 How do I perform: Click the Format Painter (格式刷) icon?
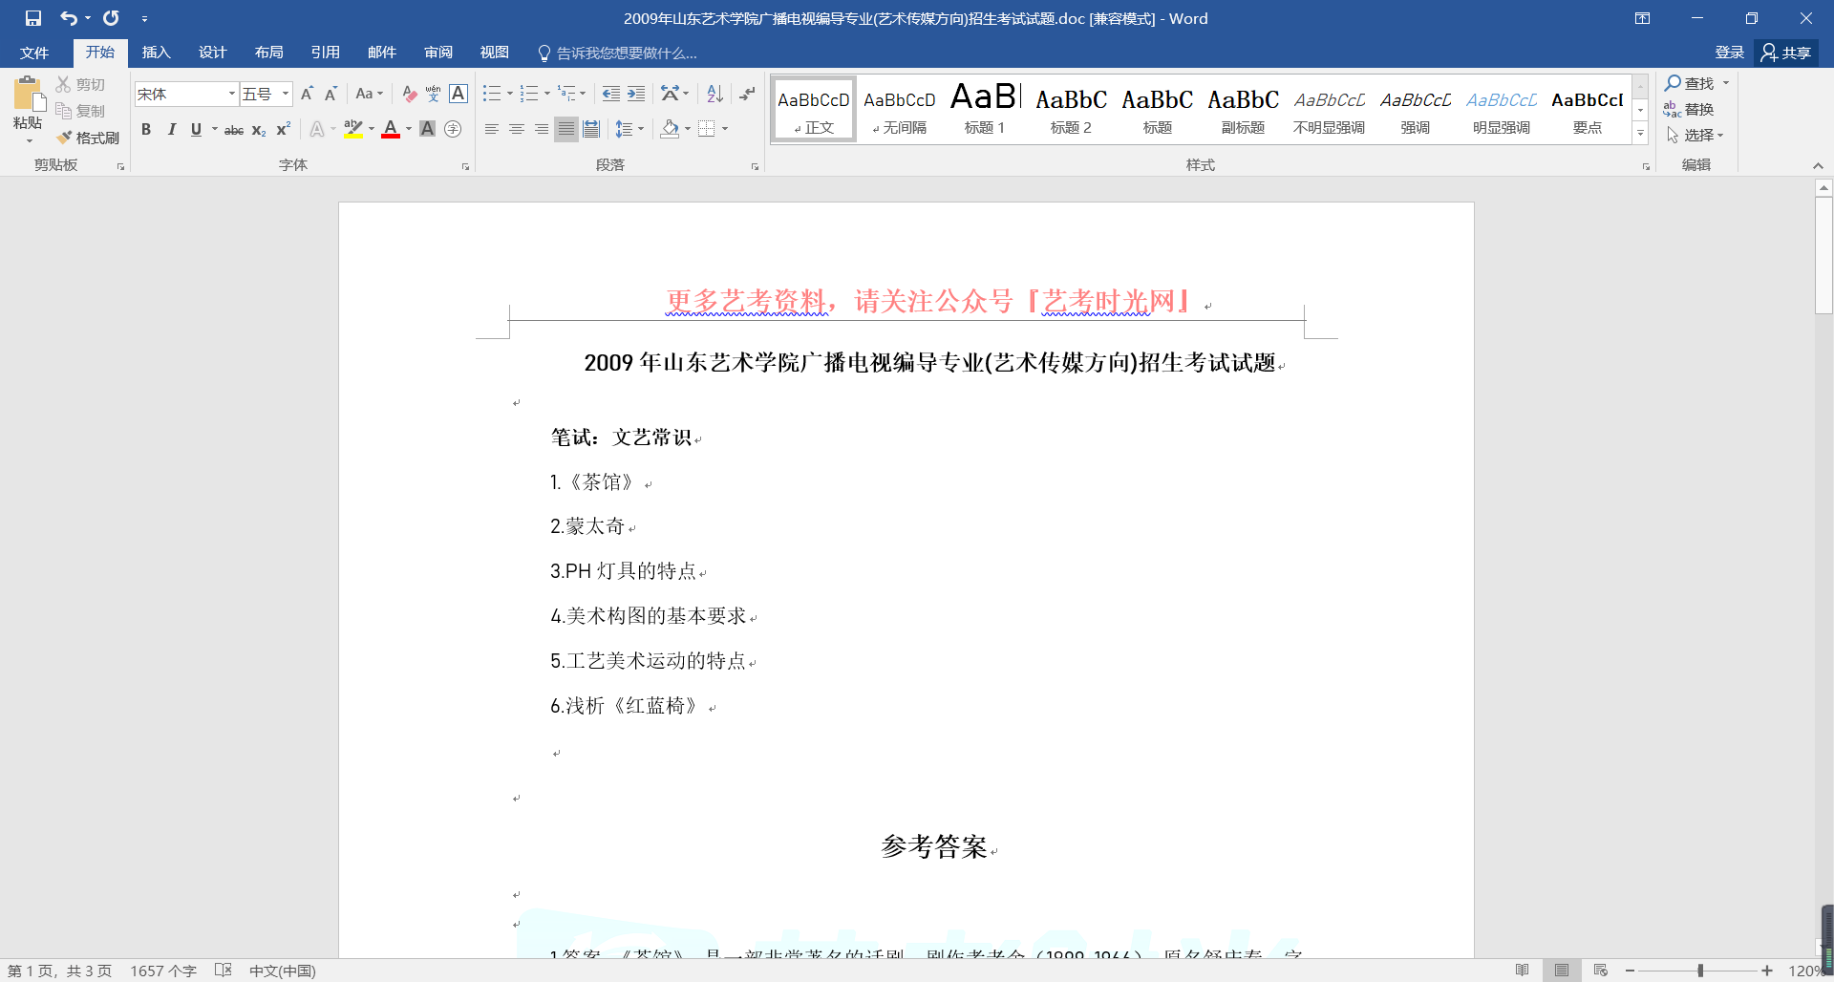click(x=88, y=138)
